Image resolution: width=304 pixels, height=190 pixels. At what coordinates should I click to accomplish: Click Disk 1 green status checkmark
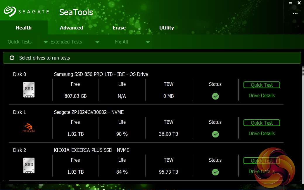215,134
